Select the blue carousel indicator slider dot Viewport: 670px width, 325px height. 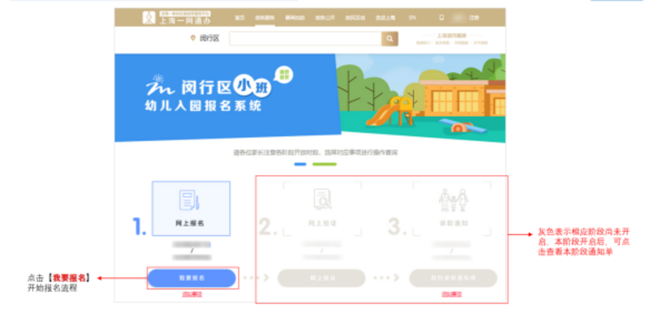click(x=299, y=163)
